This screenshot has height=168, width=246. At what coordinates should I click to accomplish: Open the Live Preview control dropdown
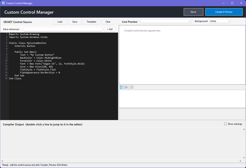pyautogui.click(x=166, y=21)
